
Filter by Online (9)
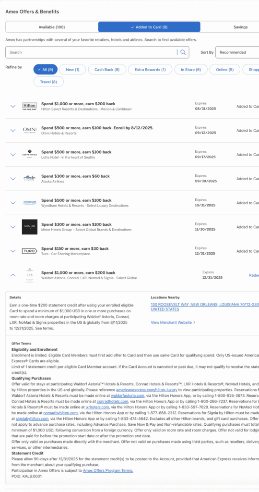coord(224,69)
